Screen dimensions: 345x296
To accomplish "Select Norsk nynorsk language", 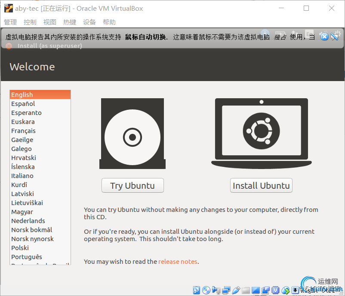I will pyautogui.click(x=40, y=239).
